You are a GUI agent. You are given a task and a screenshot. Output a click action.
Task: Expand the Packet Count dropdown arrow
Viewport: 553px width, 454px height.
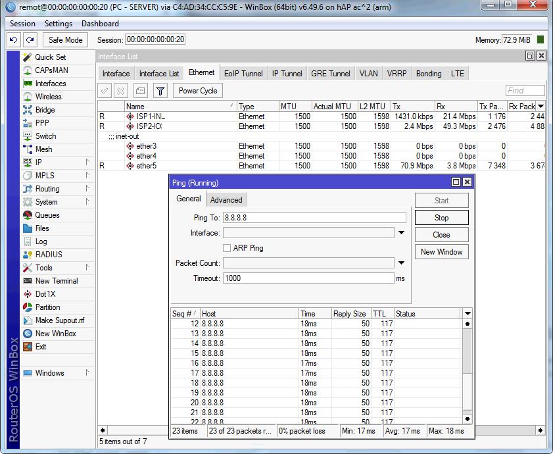401,263
